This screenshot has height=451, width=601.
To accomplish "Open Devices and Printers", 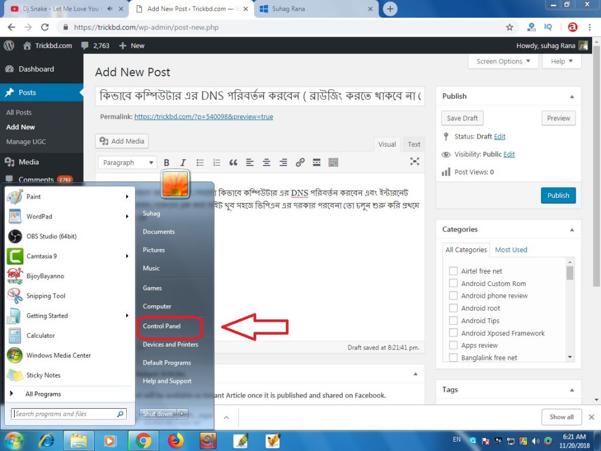I will 171,344.
